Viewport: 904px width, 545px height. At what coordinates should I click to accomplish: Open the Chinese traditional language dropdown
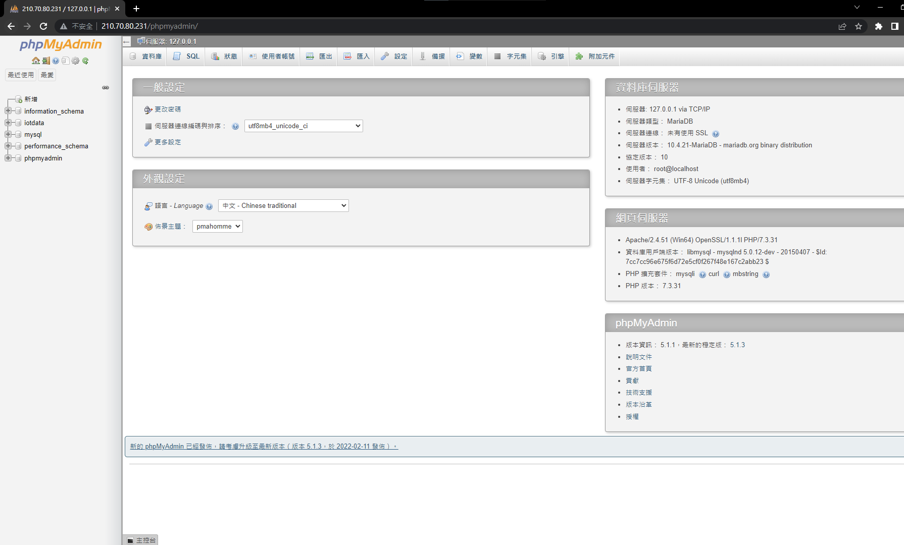click(283, 205)
